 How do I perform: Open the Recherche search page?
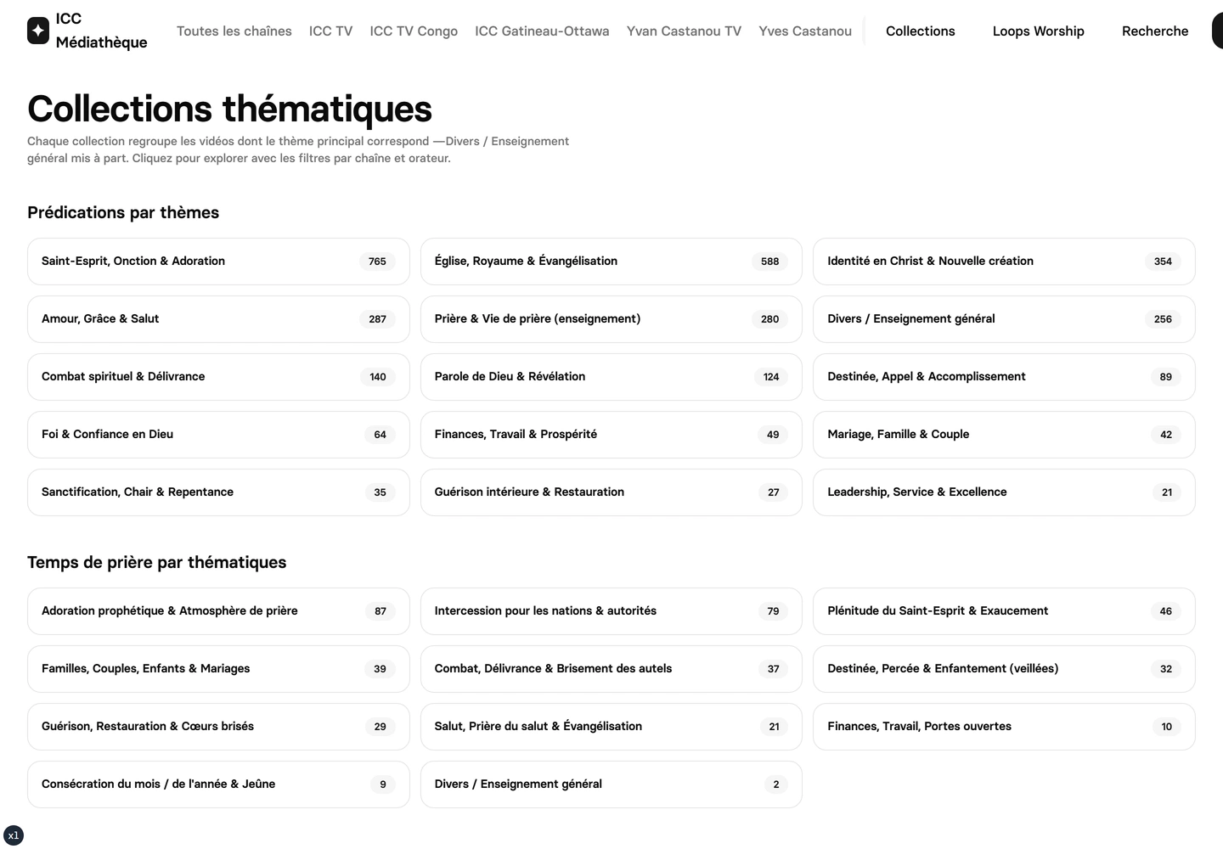tap(1155, 31)
